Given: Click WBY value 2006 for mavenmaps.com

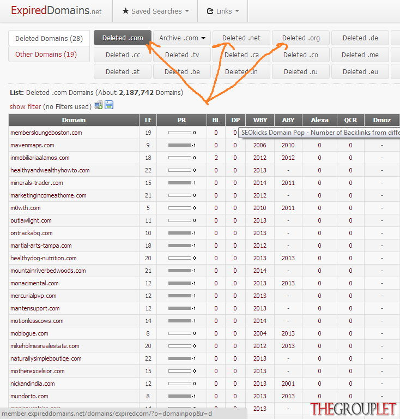Looking at the screenshot, I should 260,145.
